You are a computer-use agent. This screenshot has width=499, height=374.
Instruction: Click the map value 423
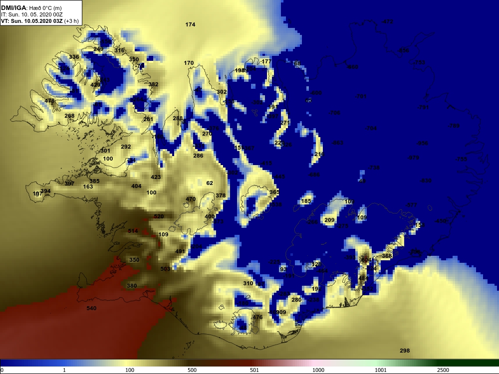click(x=156, y=177)
